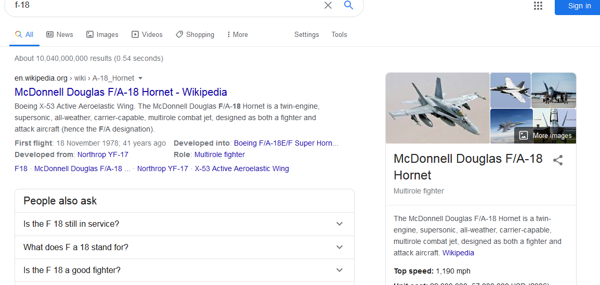Expand "What does F a 18 stand for?"

(x=184, y=247)
